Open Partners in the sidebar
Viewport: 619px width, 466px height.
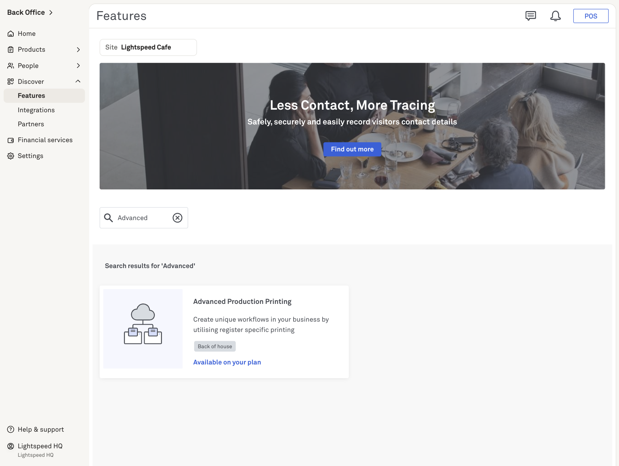point(31,124)
